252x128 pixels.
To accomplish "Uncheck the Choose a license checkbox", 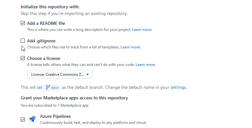I will [23, 58].
